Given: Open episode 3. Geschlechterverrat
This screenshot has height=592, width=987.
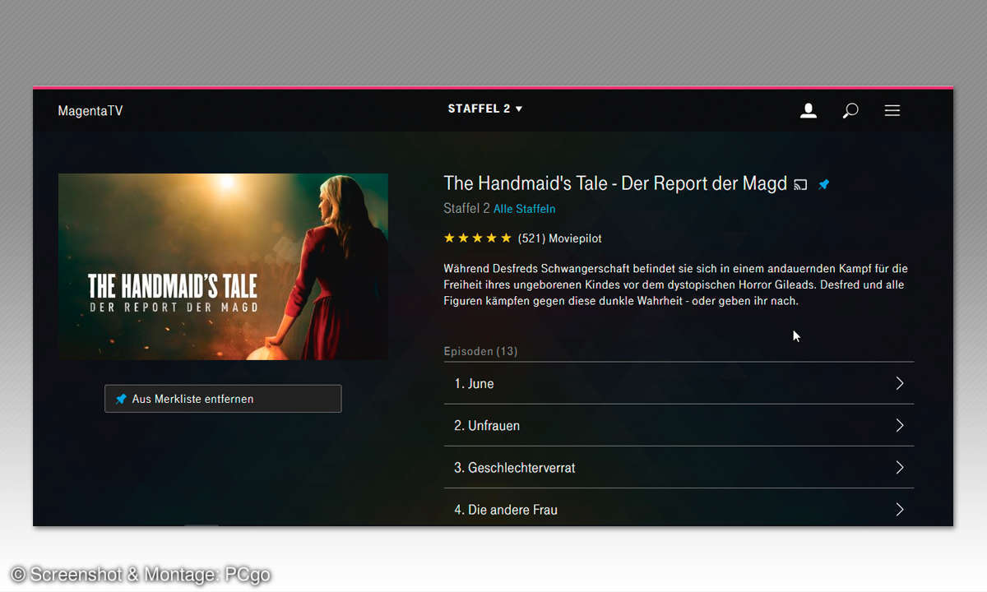Looking at the screenshot, I should 679,467.
